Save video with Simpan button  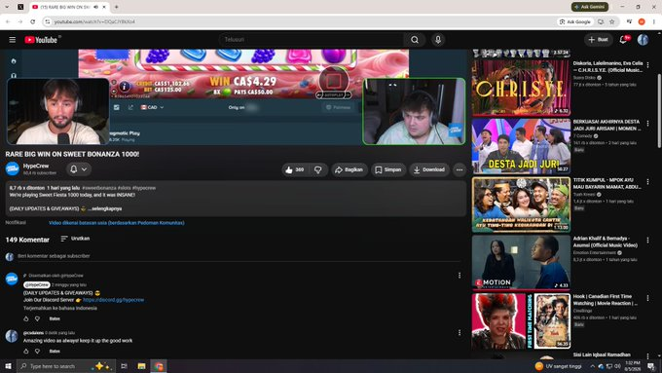[x=388, y=169]
